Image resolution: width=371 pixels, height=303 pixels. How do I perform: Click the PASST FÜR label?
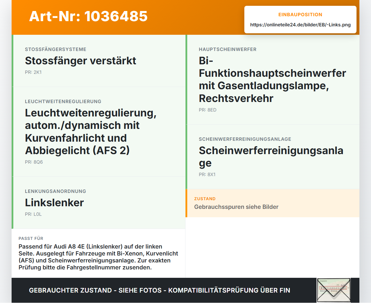(31, 239)
